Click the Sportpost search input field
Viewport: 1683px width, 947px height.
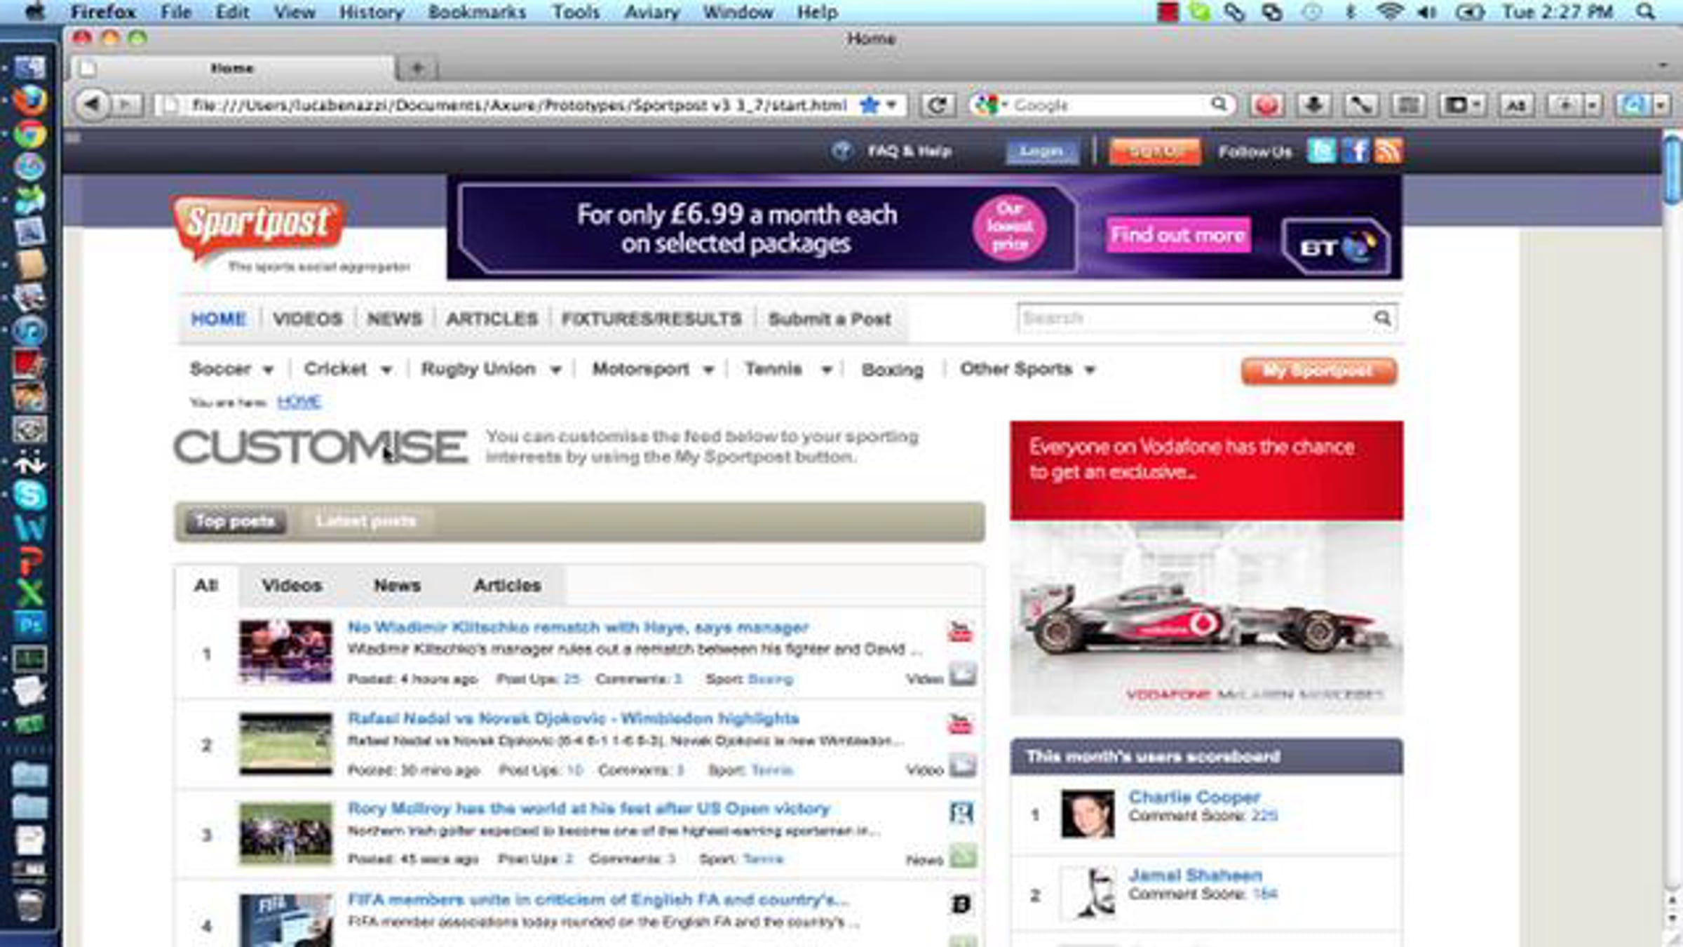[1192, 318]
